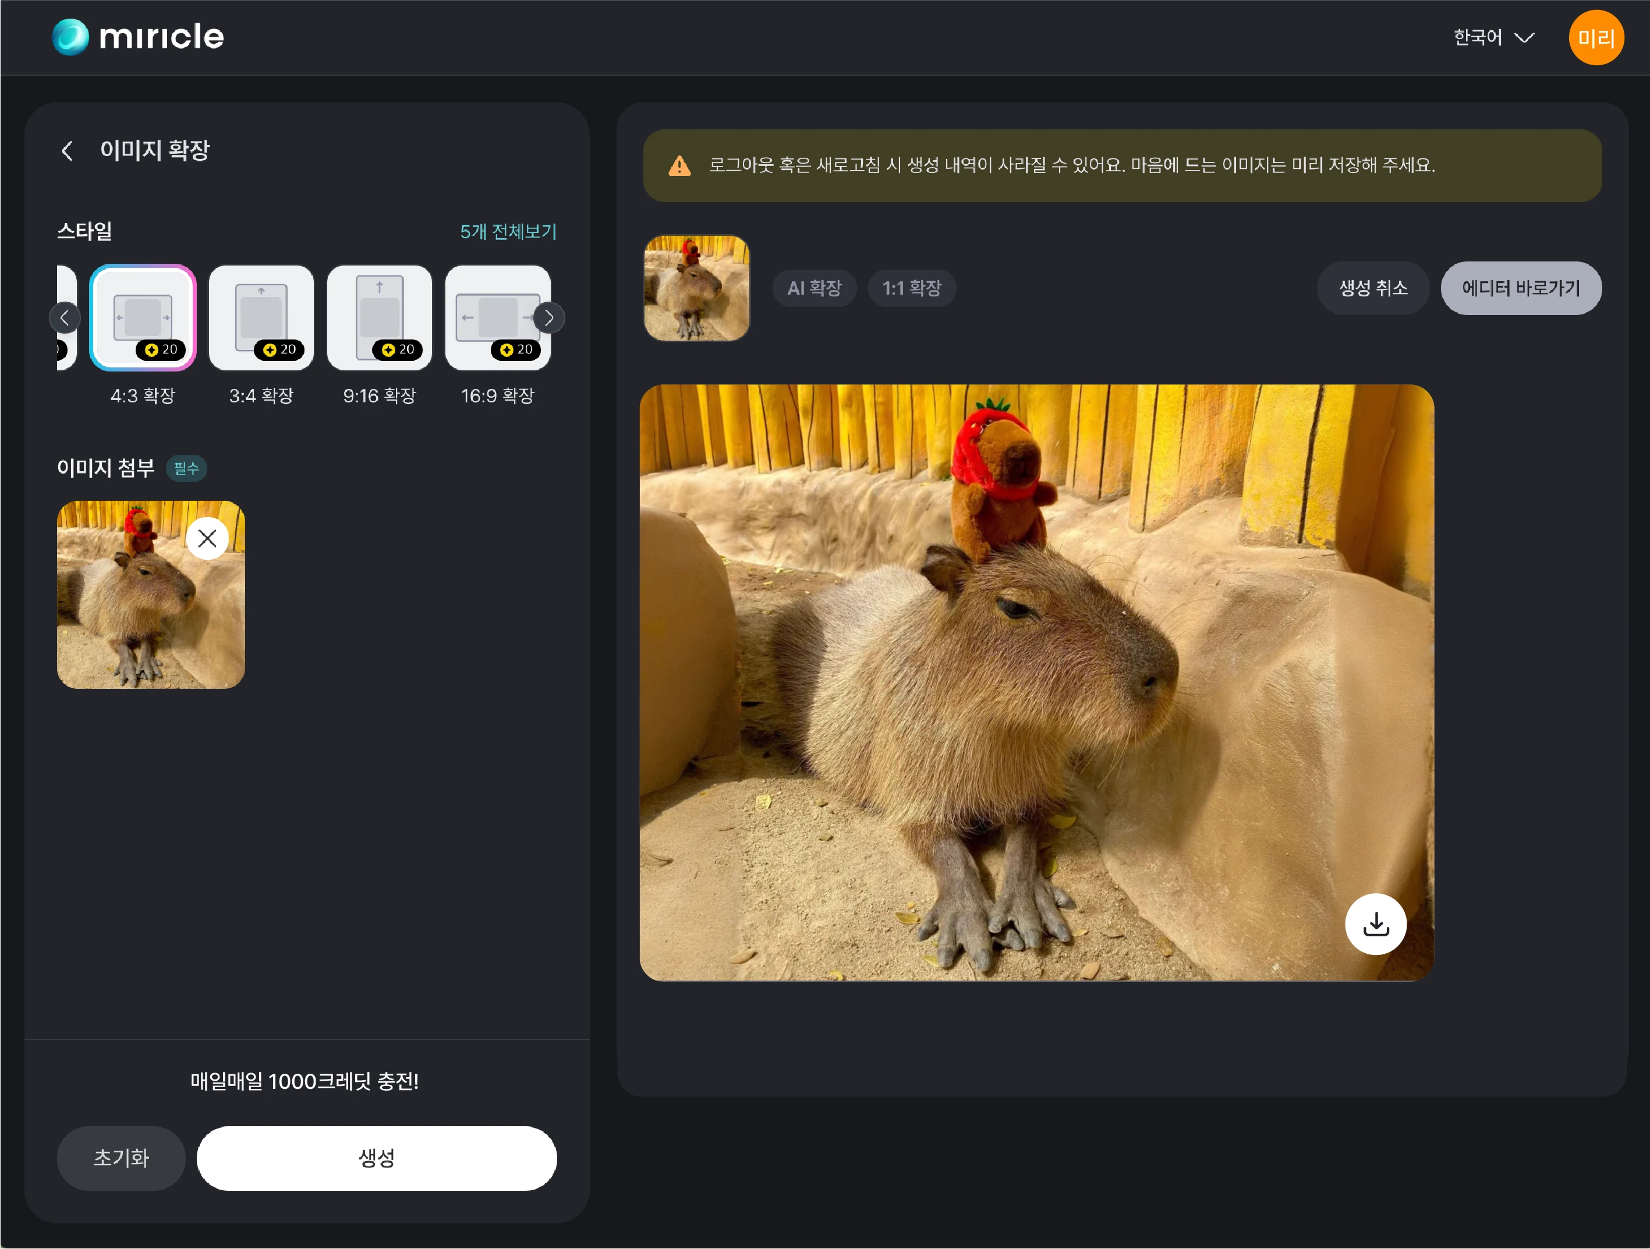Select the 9:16 확장 style option

tap(379, 318)
